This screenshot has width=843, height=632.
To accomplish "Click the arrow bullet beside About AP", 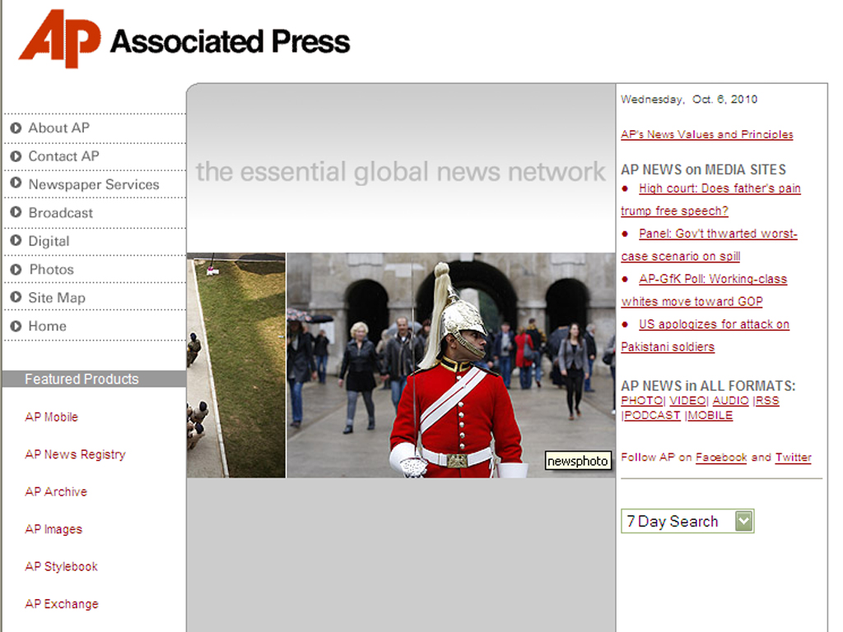I will (x=16, y=128).
